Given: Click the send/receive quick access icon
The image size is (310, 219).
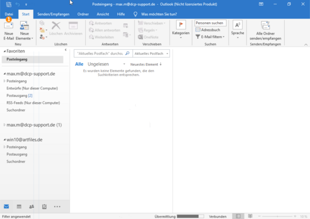Looking at the screenshot, I should click(x=9, y=4).
